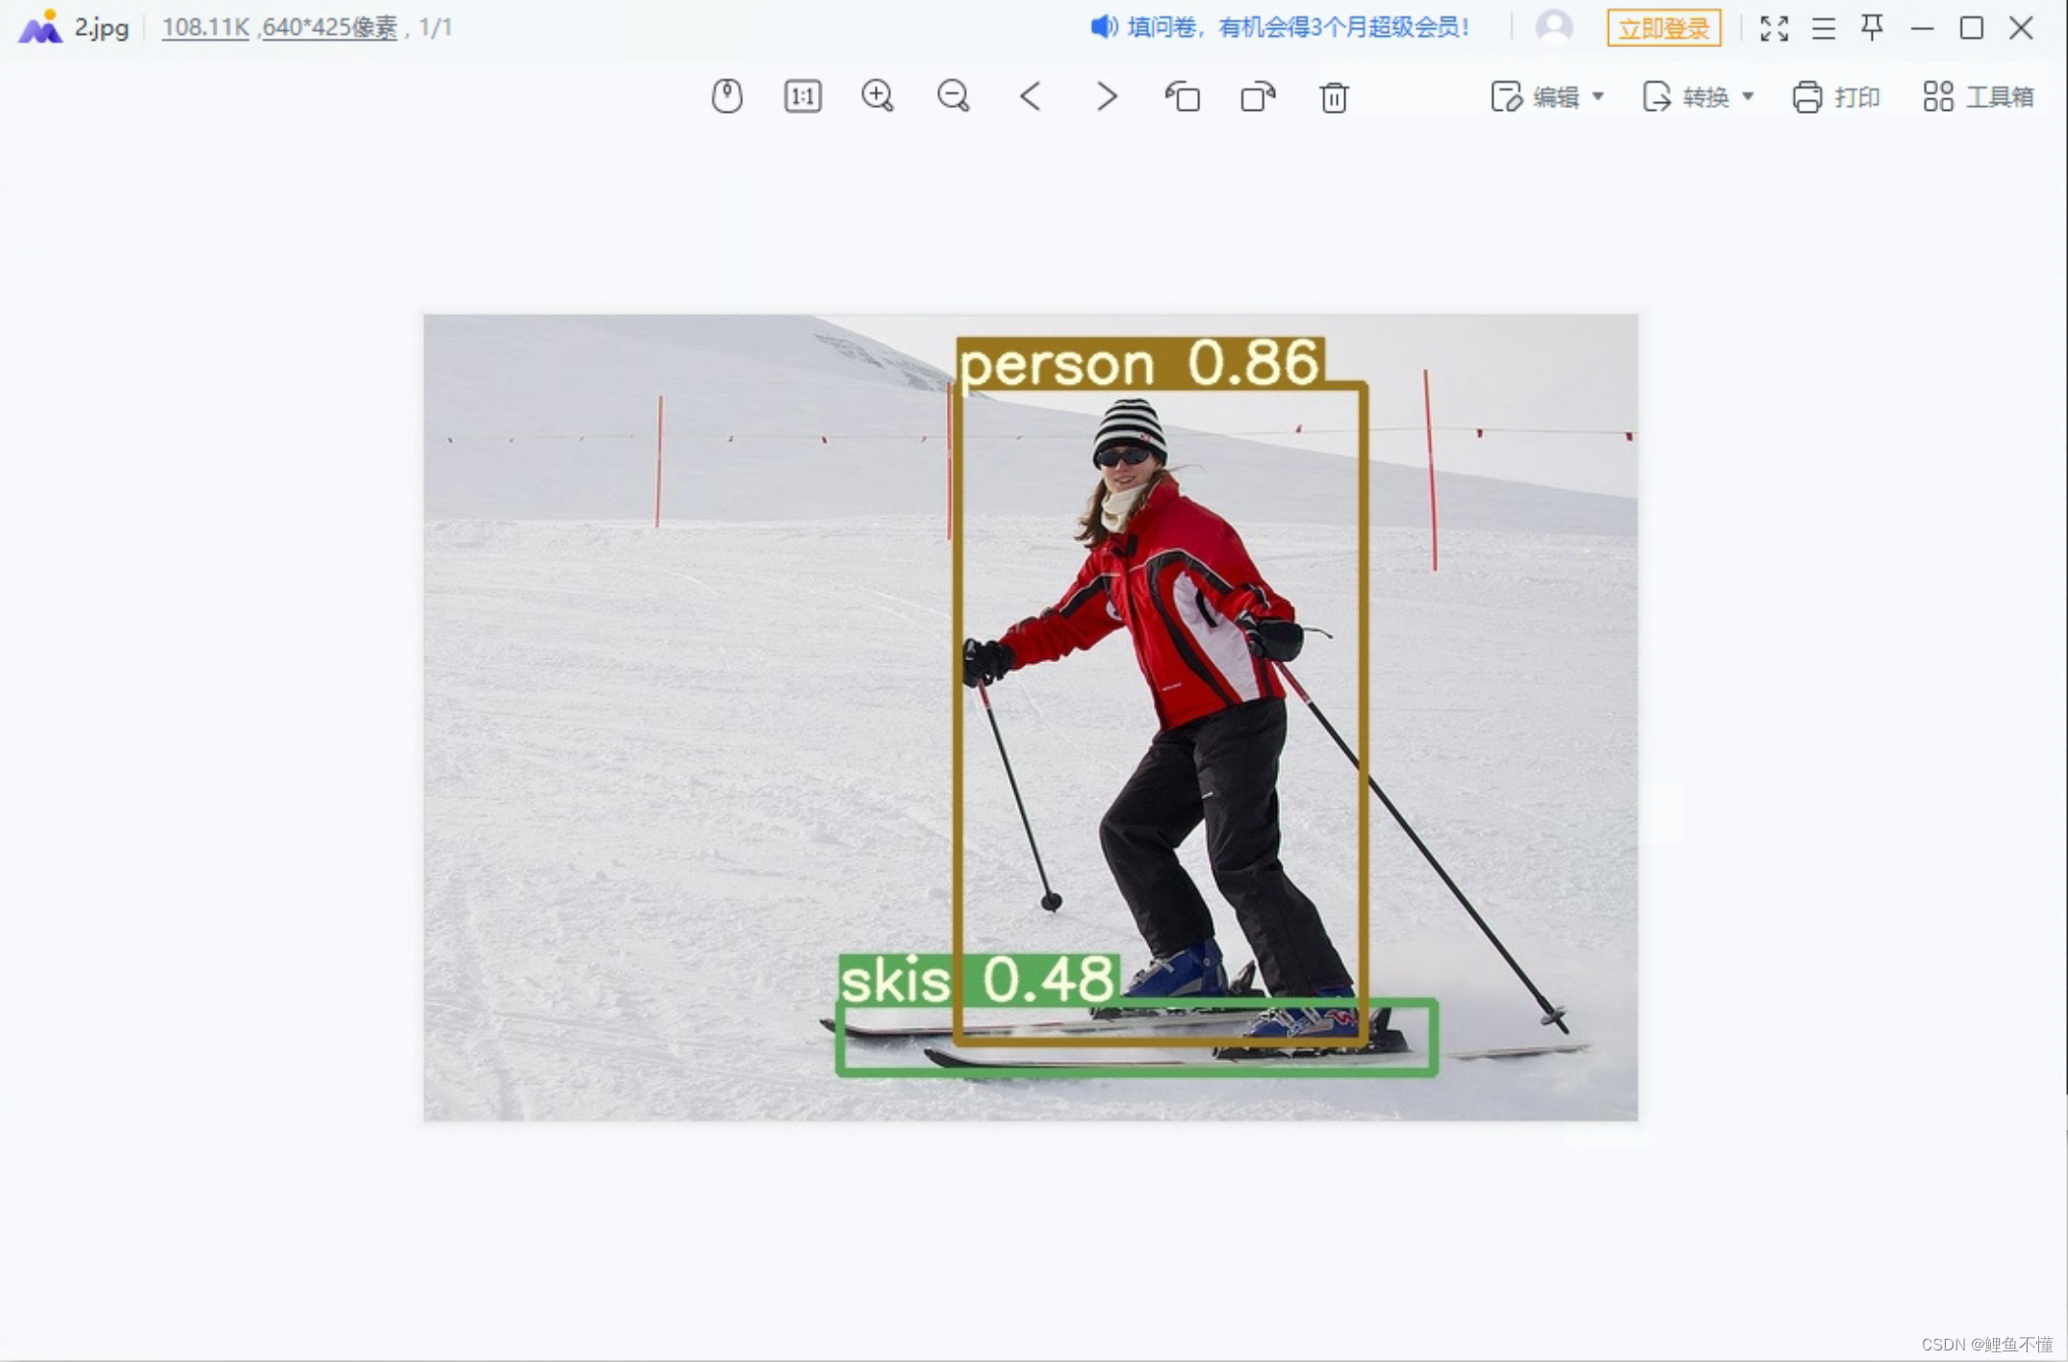Go to the previous image
This screenshot has width=2068, height=1362.
click(x=1031, y=96)
